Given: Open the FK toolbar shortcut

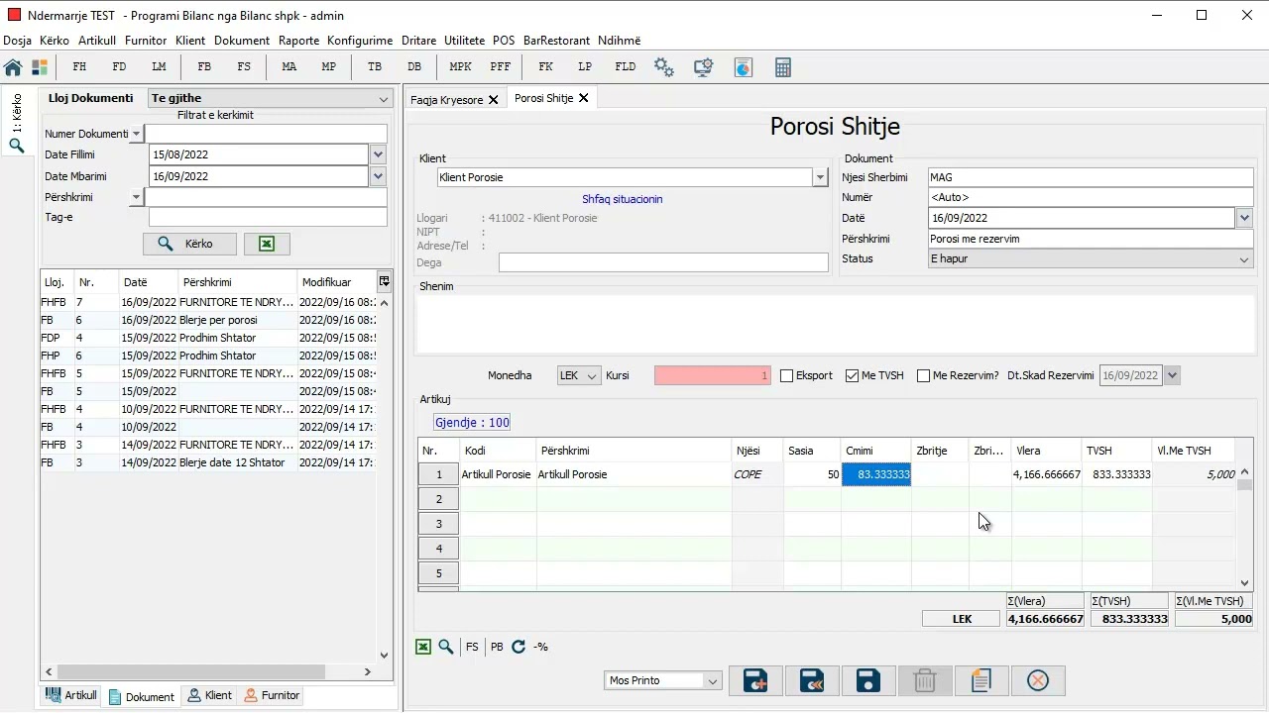Looking at the screenshot, I should pyautogui.click(x=545, y=67).
